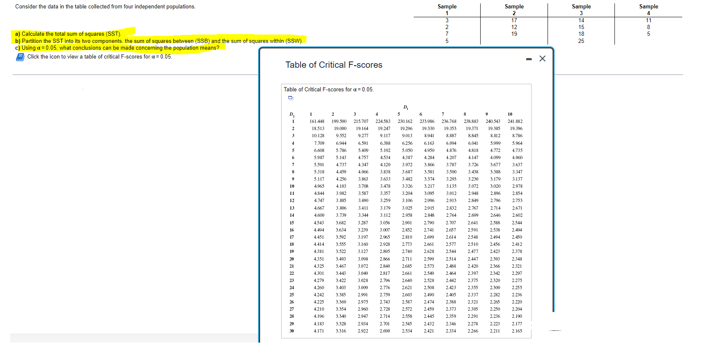This screenshot has height=346, width=702.
Task: Select the 'Table of Critical F-scores' popup title
Action: pos(334,65)
